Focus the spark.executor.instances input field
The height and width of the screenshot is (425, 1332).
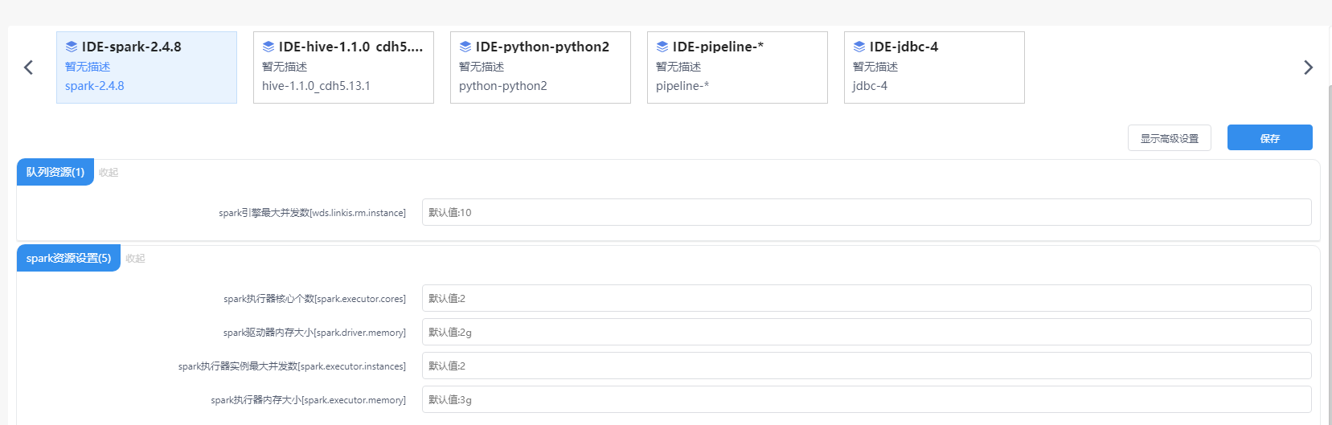click(x=867, y=366)
